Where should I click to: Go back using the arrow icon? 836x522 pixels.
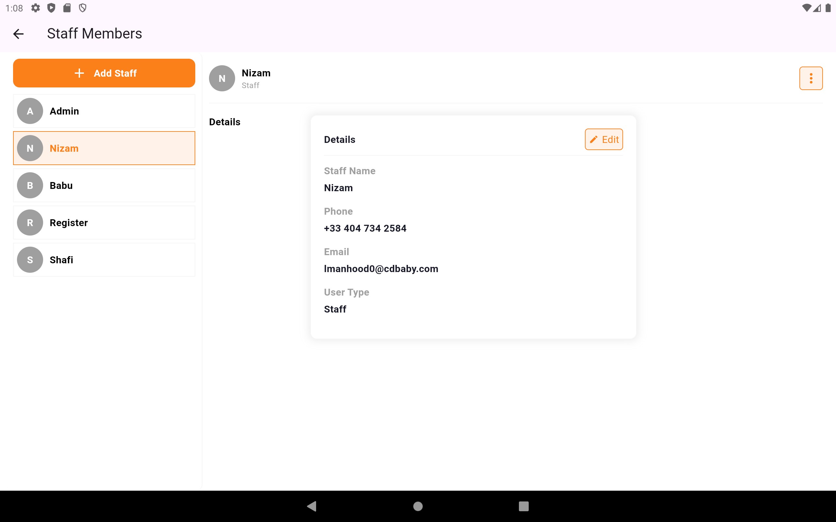coord(18,34)
